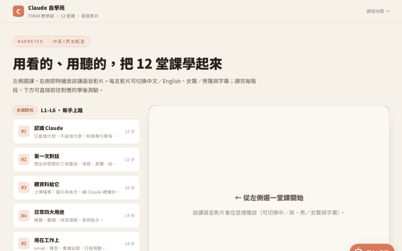Screen dimensions: 402x251
Task: Click the '10 分' duration on 餵資料給它
Action: [x=130, y=188]
